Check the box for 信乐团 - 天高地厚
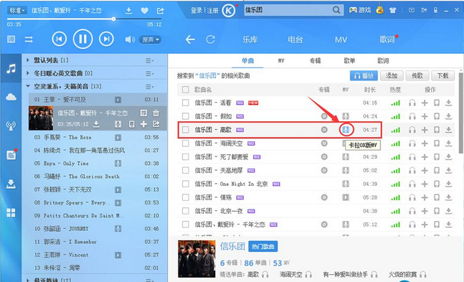The image size is (464, 282). tap(186, 170)
